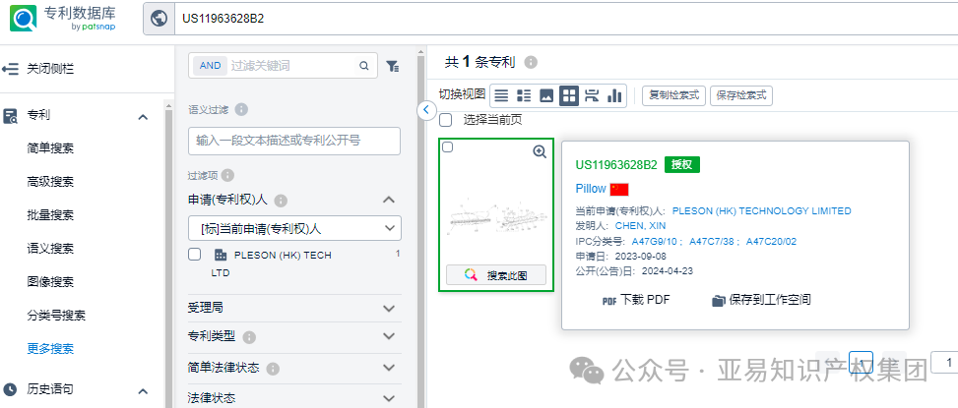Click the Search This Image button

click(x=496, y=275)
